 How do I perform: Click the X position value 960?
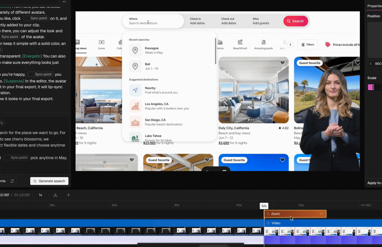pos(378,64)
